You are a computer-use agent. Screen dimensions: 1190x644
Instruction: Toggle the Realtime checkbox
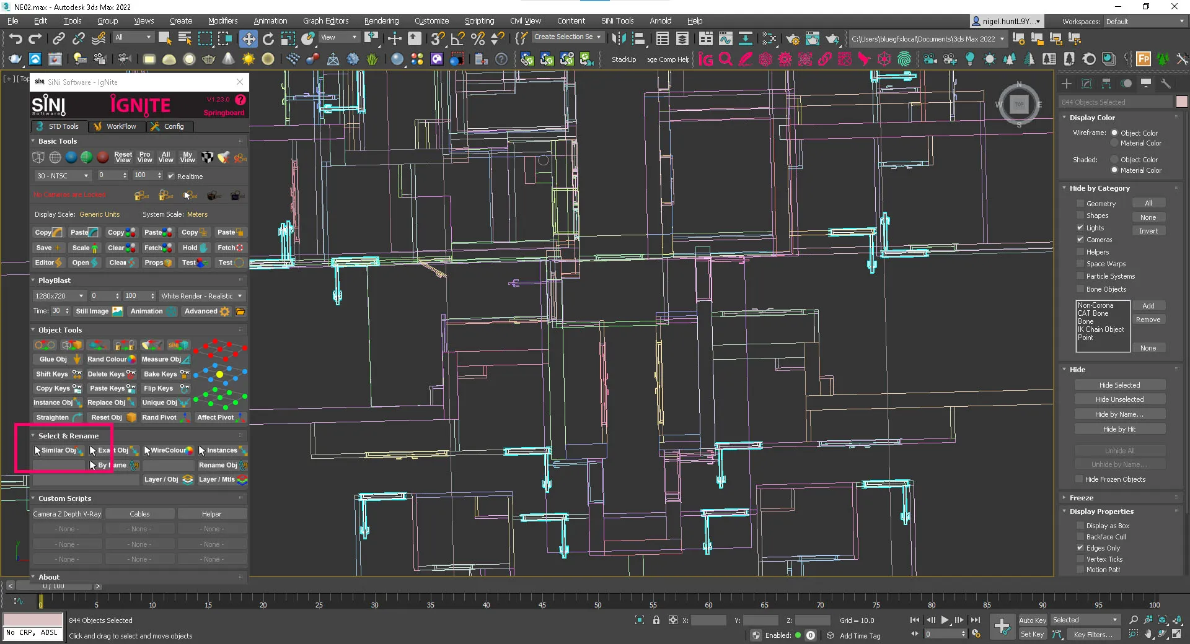pos(171,176)
